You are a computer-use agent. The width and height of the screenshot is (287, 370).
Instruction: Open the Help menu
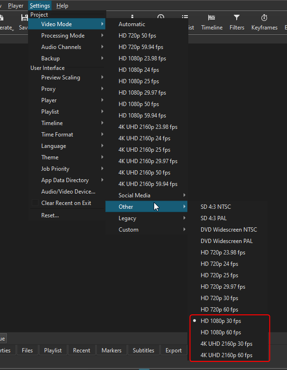(62, 6)
